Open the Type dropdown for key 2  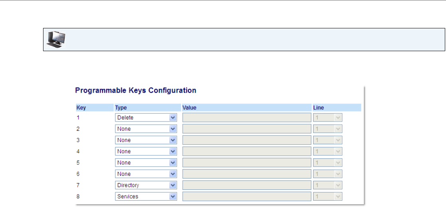(146, 129)
